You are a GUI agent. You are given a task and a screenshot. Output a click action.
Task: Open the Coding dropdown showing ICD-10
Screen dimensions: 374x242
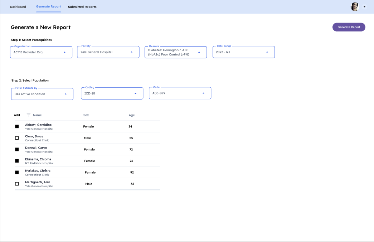coord(112,93)
